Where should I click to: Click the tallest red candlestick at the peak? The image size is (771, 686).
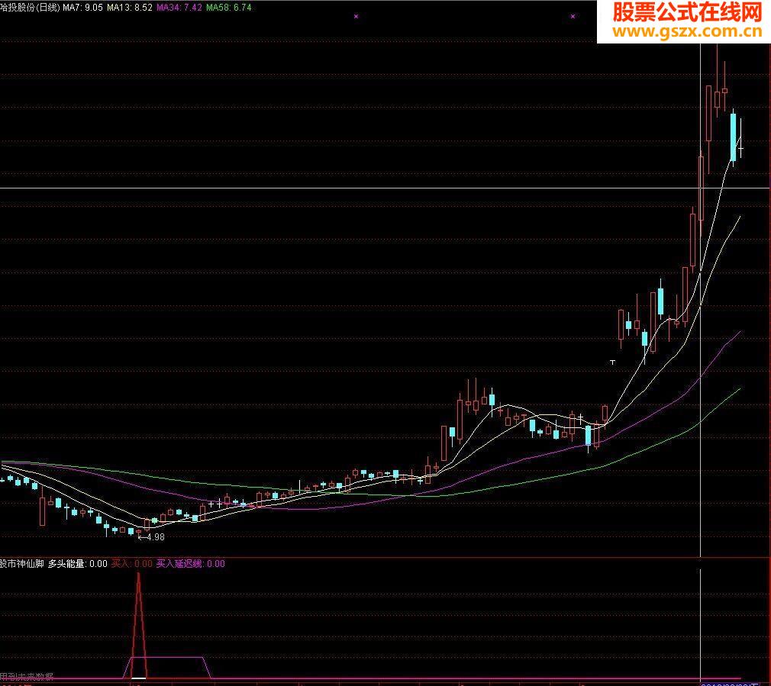[x=708, y=113]
